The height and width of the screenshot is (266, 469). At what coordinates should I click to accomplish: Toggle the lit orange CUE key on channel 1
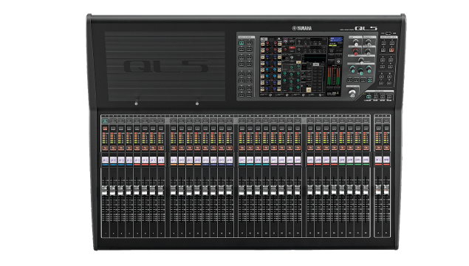[x=105, y=129]
